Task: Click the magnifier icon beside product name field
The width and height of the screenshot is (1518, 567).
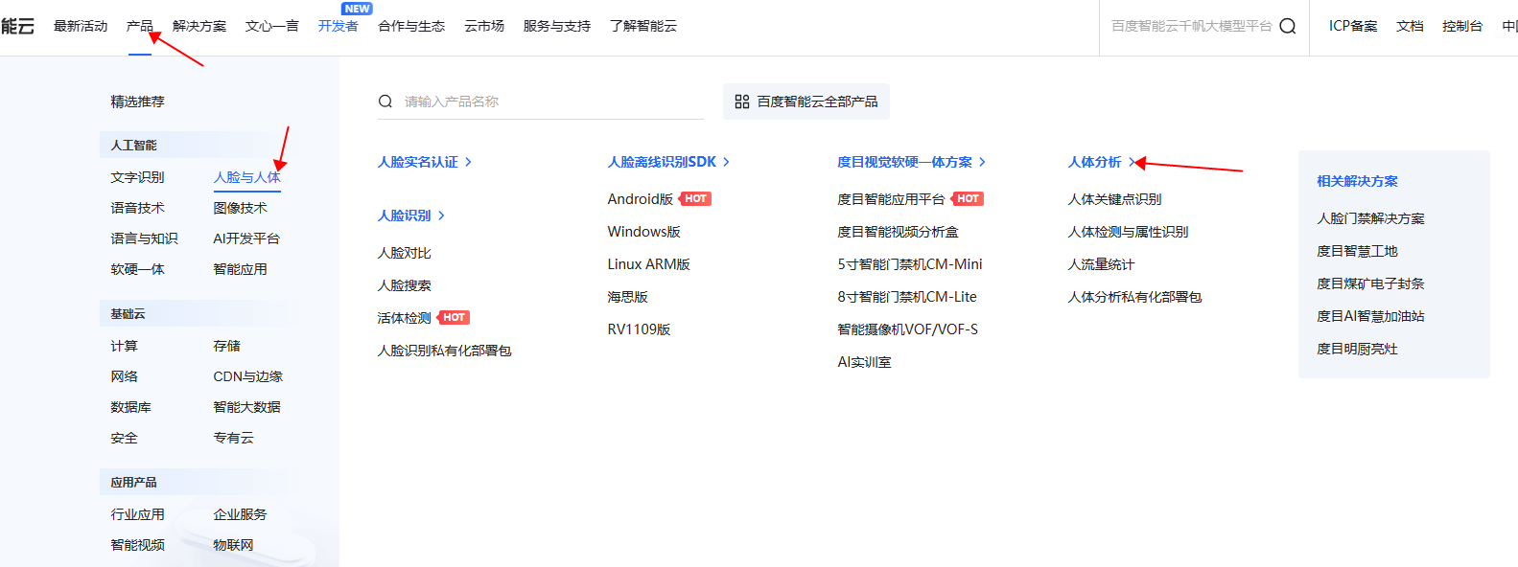Action: pos(385,102)
